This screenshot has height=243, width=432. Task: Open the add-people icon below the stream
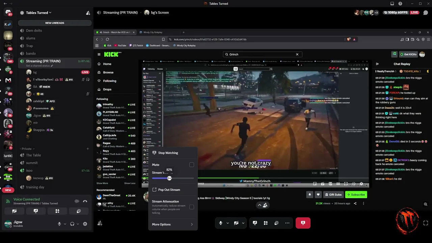pyautogui.click(x=100, y=223)
